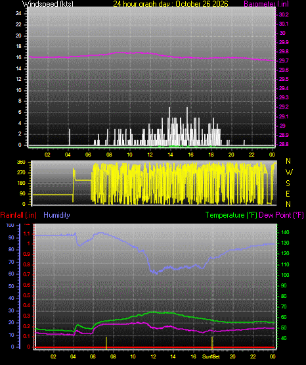Click the "Rainfall (.in)" legend label
The height and width of the screenshot is (365, 306).
18,215
